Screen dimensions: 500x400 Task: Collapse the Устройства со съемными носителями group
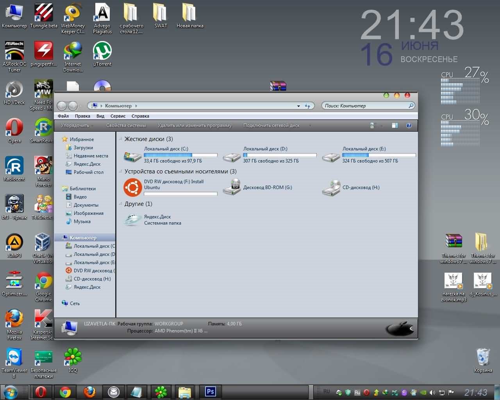tap(121, 171)
